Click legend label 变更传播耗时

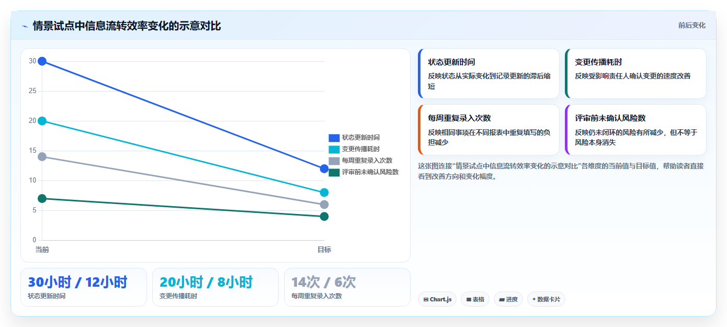361,150
